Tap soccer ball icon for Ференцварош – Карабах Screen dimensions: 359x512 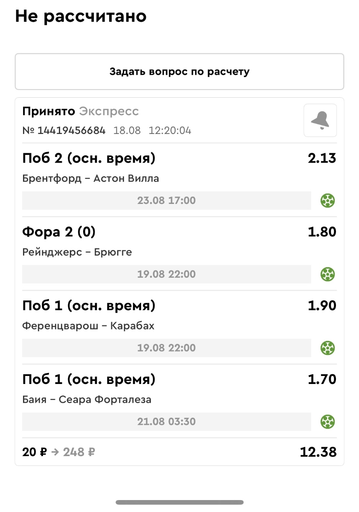coord(327,348)
